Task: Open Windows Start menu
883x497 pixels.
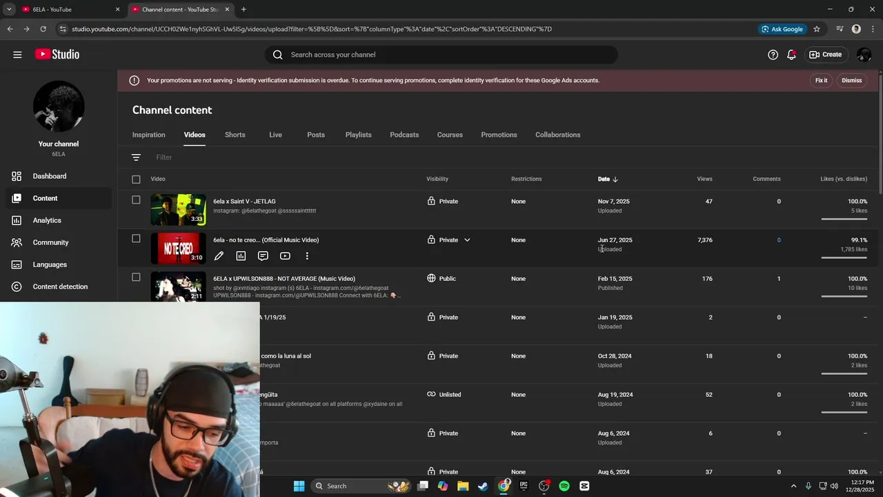Action: (x=299, y=486)
